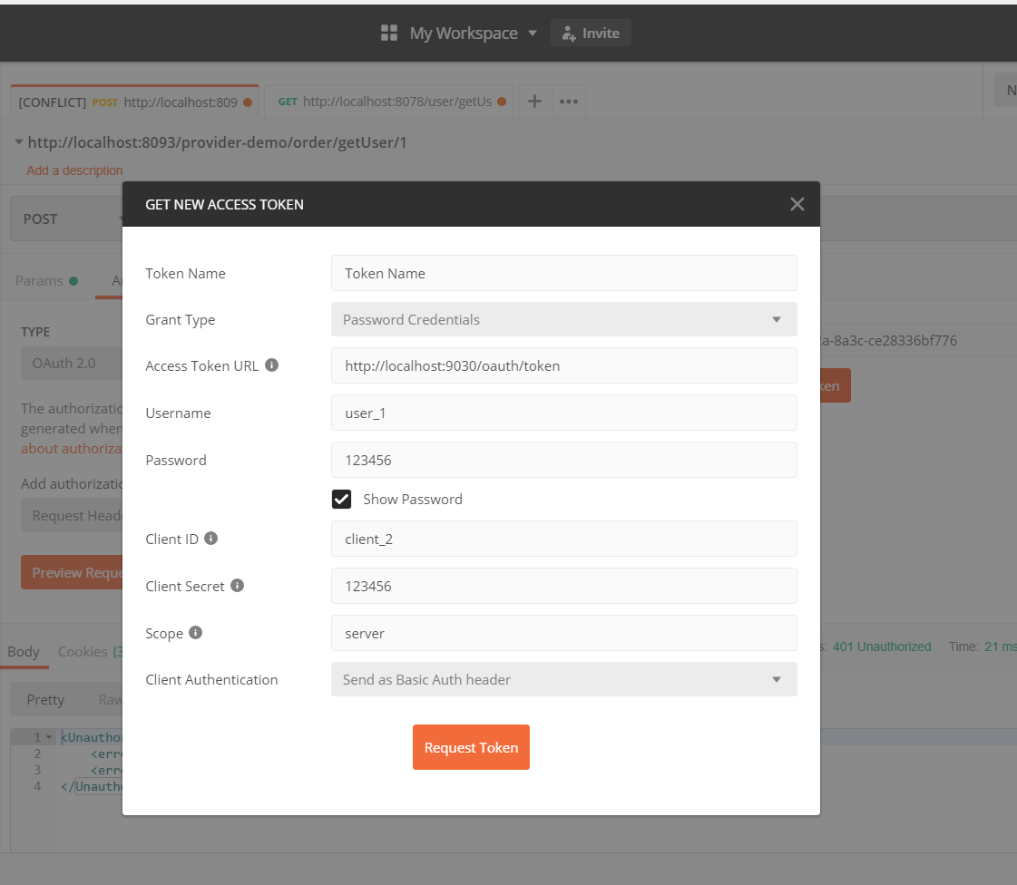Open the tab options ellipsis menu
Viewport: 1017px width, 885px height.
pos(569,102)
